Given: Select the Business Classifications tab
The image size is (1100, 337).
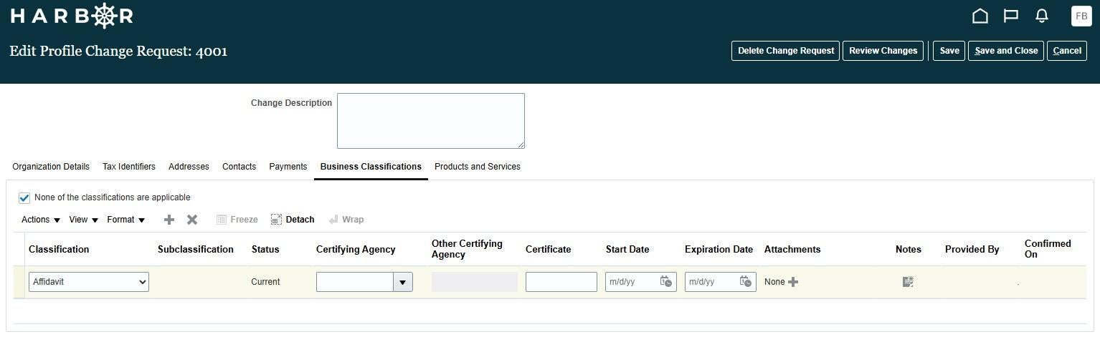Looking at the screenshot, I should (371, 167).
